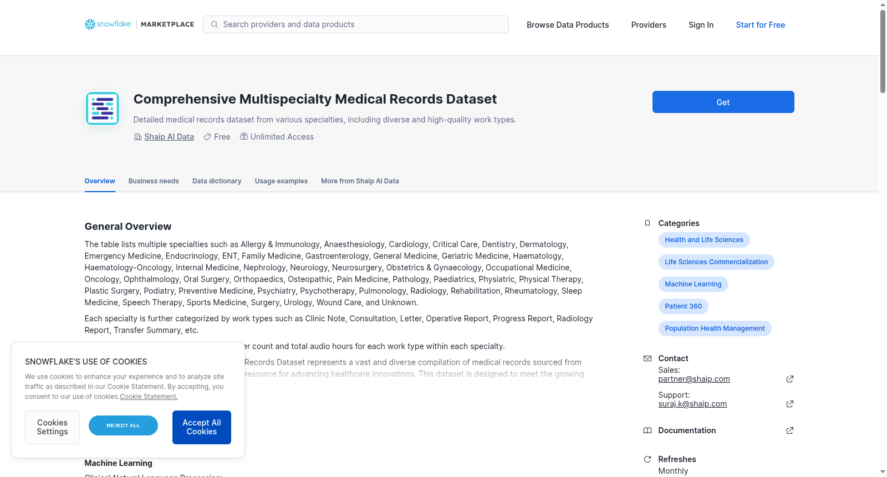Open the Documentation external link icon
This screenshot has height=477, width=887.
[x=790, y=430]
